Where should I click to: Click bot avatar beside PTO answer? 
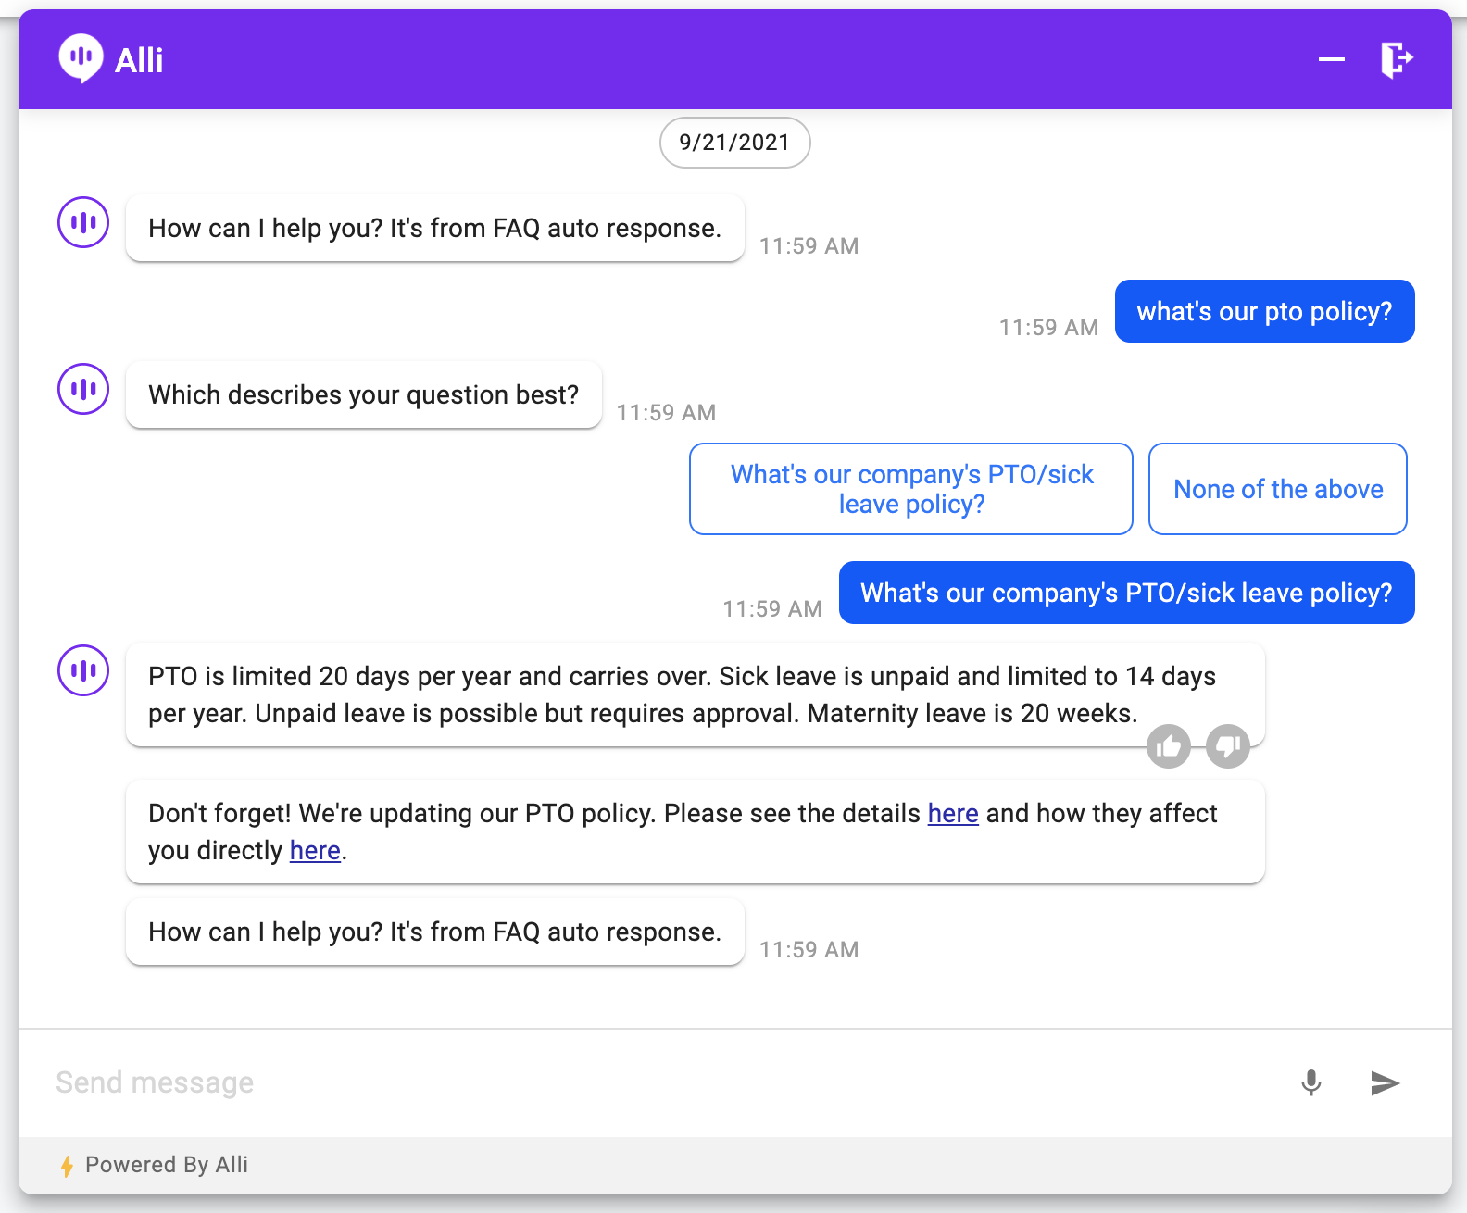[x=83, y=670]
